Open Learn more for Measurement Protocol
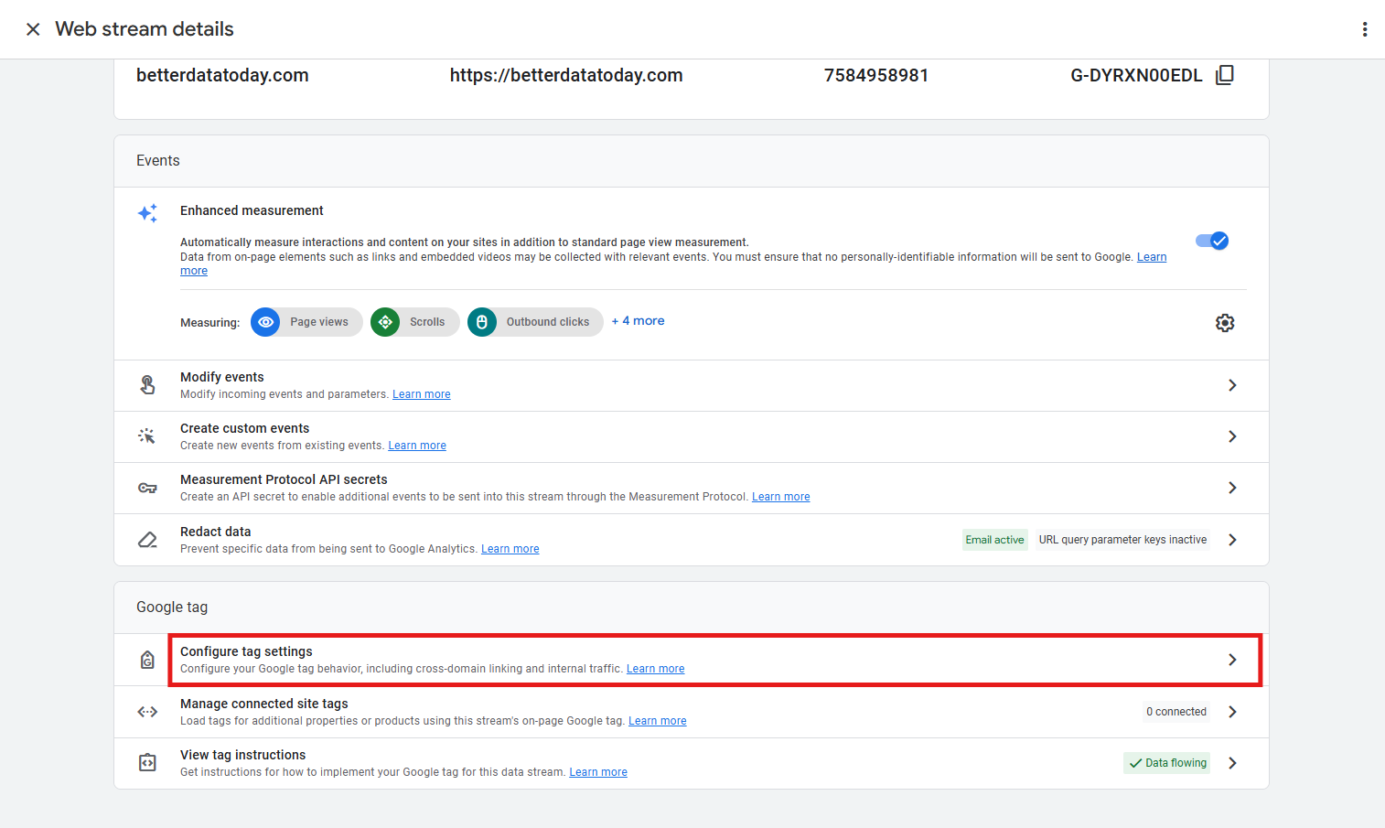The height and width of the screenshot is (828, 1385). [780, 497]
